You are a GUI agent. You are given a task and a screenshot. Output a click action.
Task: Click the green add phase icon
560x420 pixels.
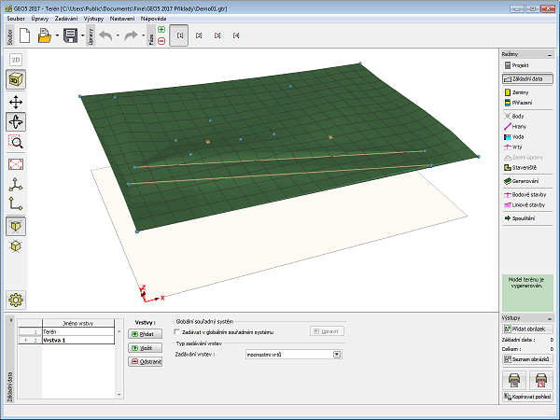coord(162,30)
